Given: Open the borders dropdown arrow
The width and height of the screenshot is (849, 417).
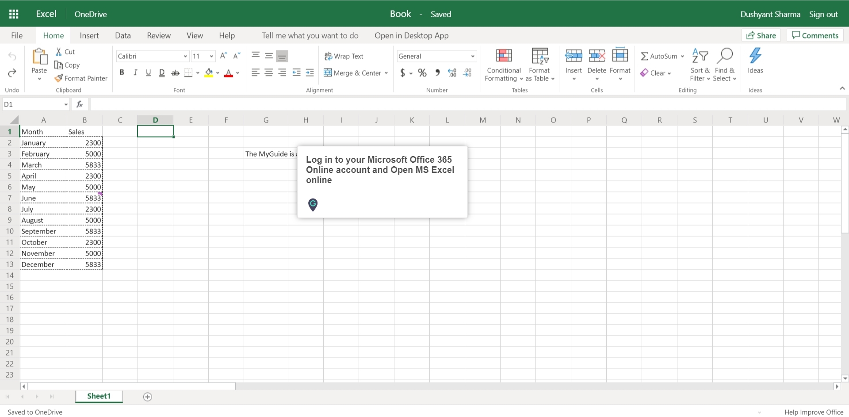Looking at the screenshot, I should coord(198,73).
